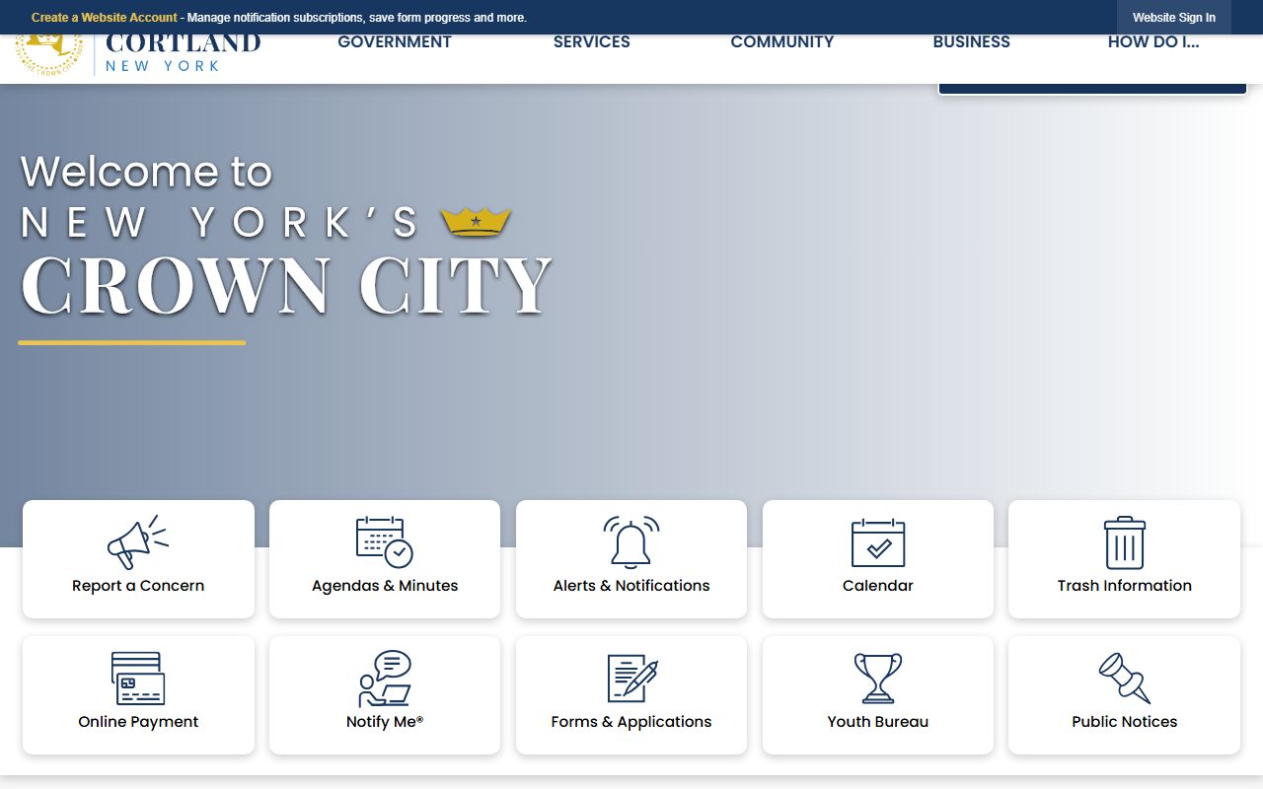Click the Youth Bureau label
The image size is (1263, 789).
pos(878,722)
